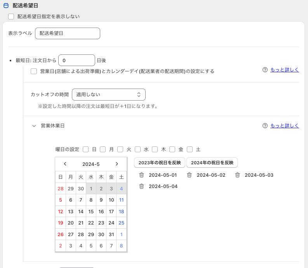Click 2023年の祝日を反映 button
Image resolution: width=308 pixels, height=268 pixels.
[160, 163]
